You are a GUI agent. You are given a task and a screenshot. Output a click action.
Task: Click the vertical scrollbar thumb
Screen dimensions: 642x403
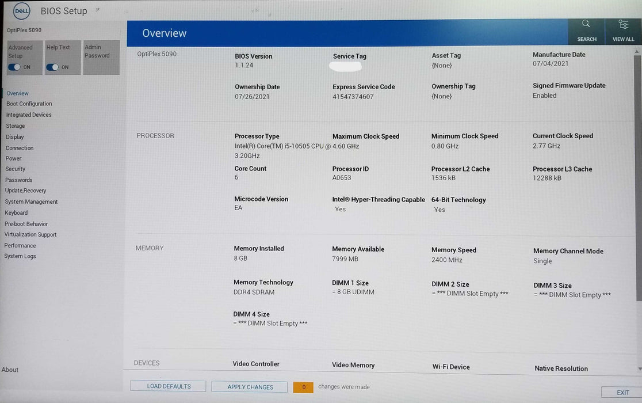[x=637, y=178]
